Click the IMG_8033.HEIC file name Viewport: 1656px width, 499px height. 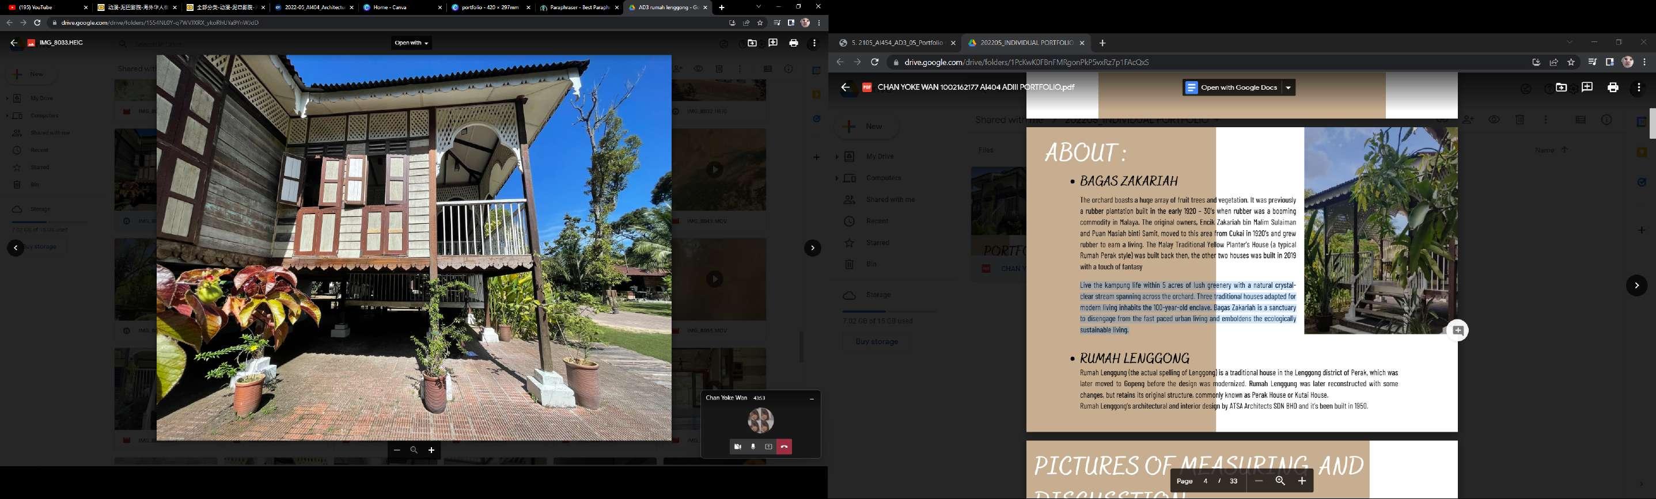pyautogui.click(x=61, y=43)
